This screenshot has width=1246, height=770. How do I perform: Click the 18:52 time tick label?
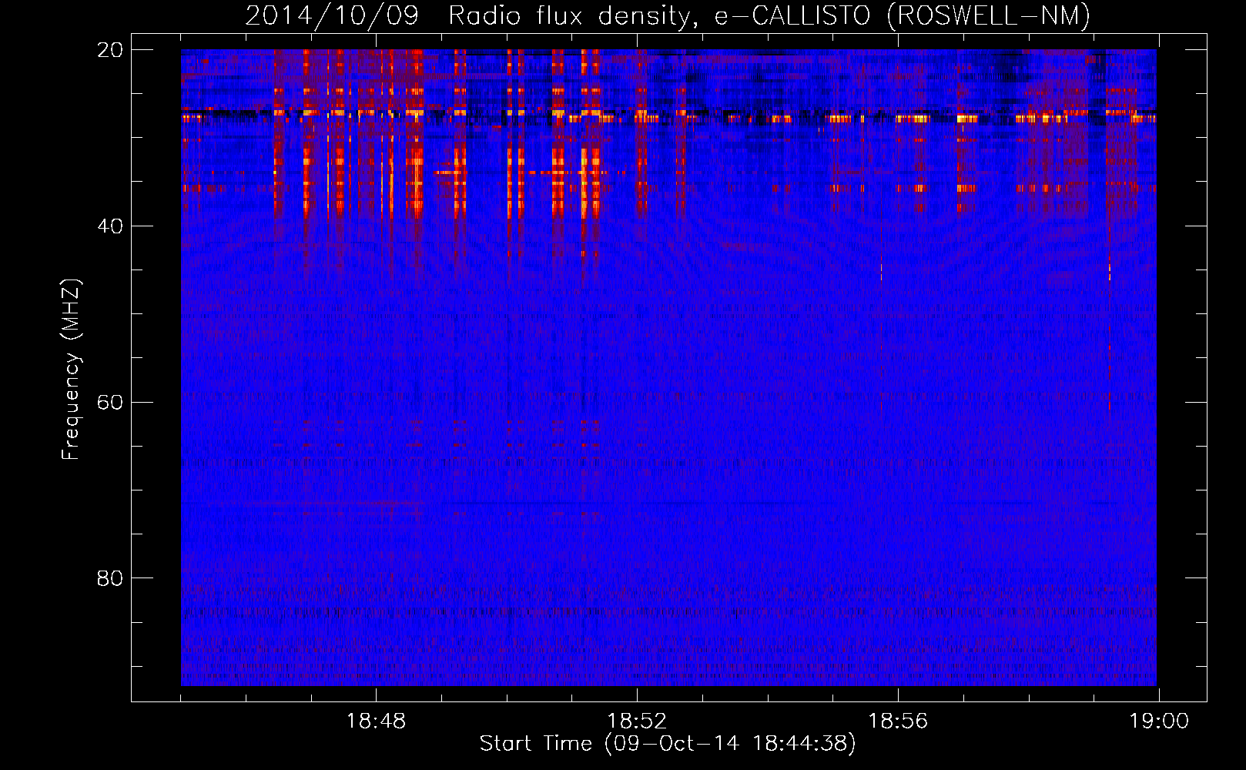(x=637, y=721)
